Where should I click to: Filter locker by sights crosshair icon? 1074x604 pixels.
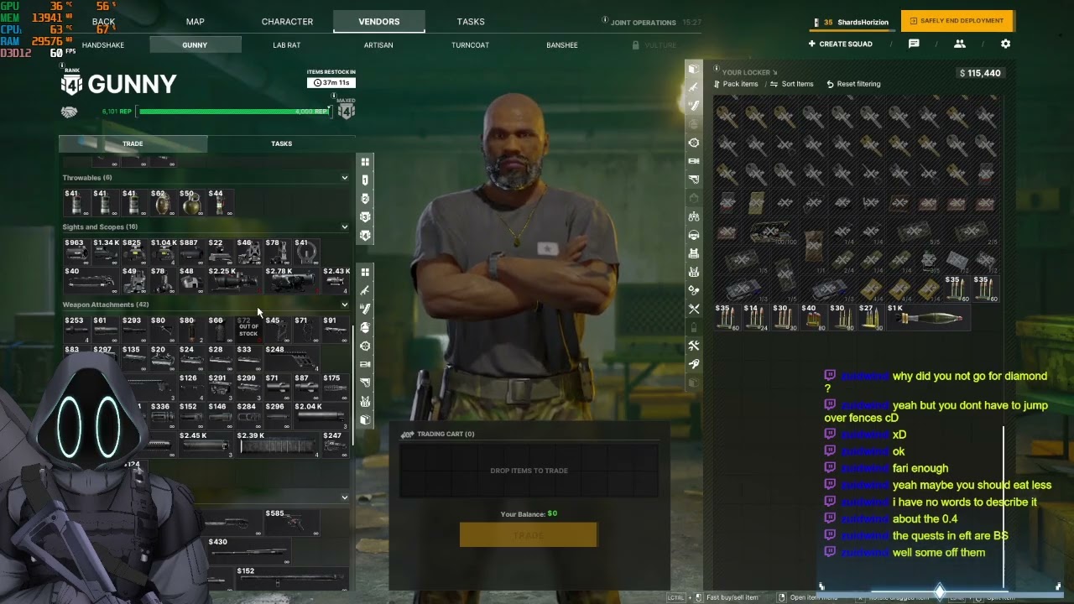click(694, 143)
